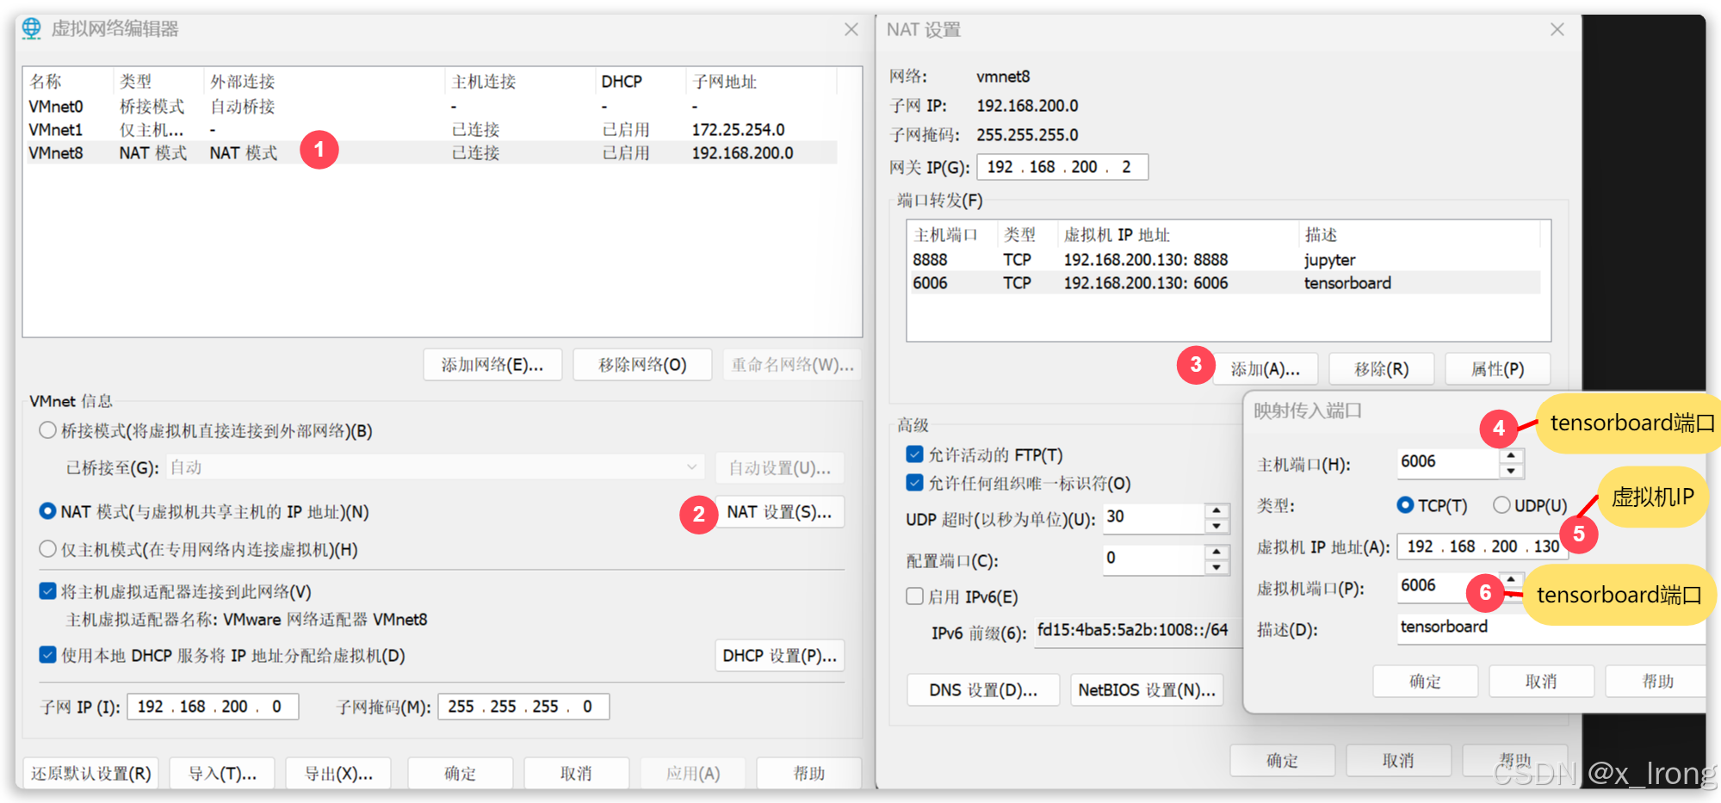The width and height of the screenshot is (1721, 803).
Task: Click the 子网 IP input field
Action: coord(213,707)
